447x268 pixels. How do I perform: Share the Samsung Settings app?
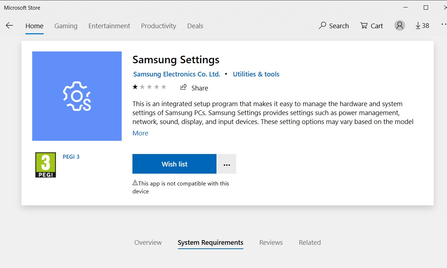click(194, 88)
